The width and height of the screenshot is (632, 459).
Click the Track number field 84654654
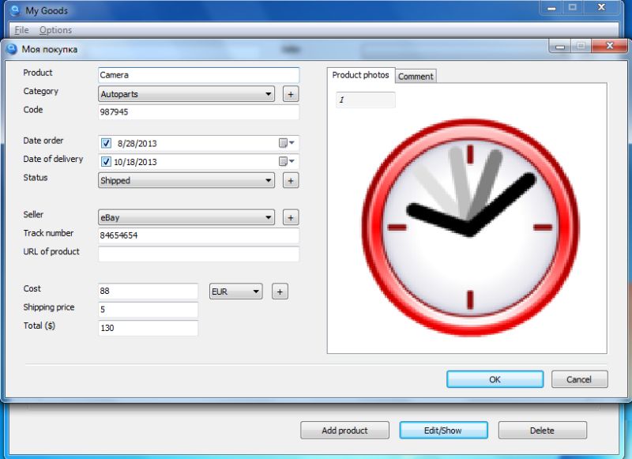(x=199, y=235)
